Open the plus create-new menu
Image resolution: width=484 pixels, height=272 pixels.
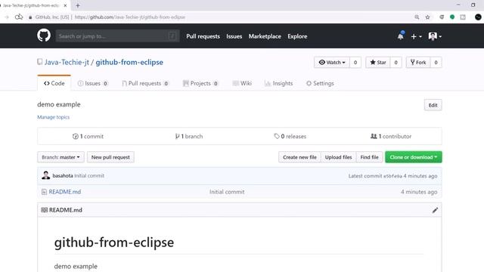click(416, 36)
